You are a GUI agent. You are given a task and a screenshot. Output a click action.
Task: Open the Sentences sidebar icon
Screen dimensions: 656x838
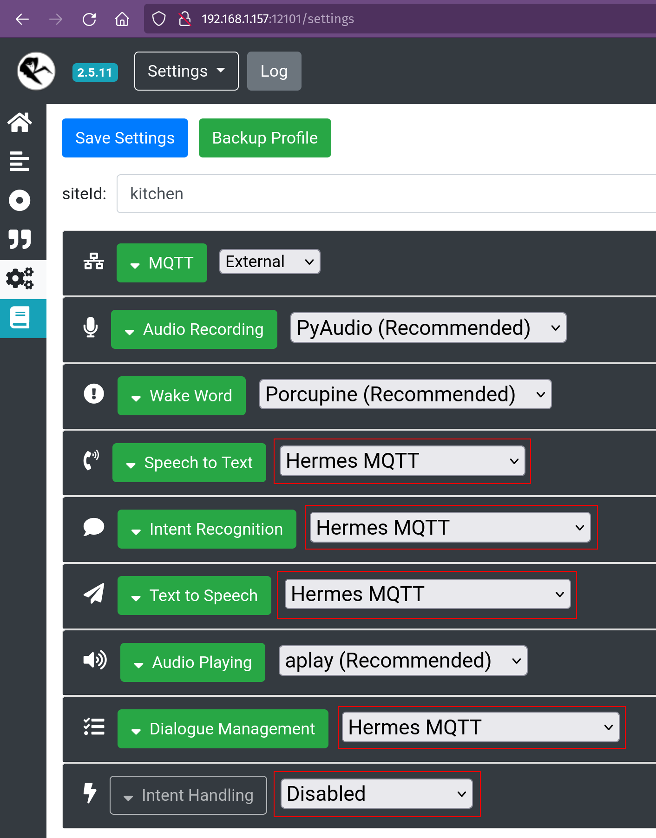[x=20, y=161]
